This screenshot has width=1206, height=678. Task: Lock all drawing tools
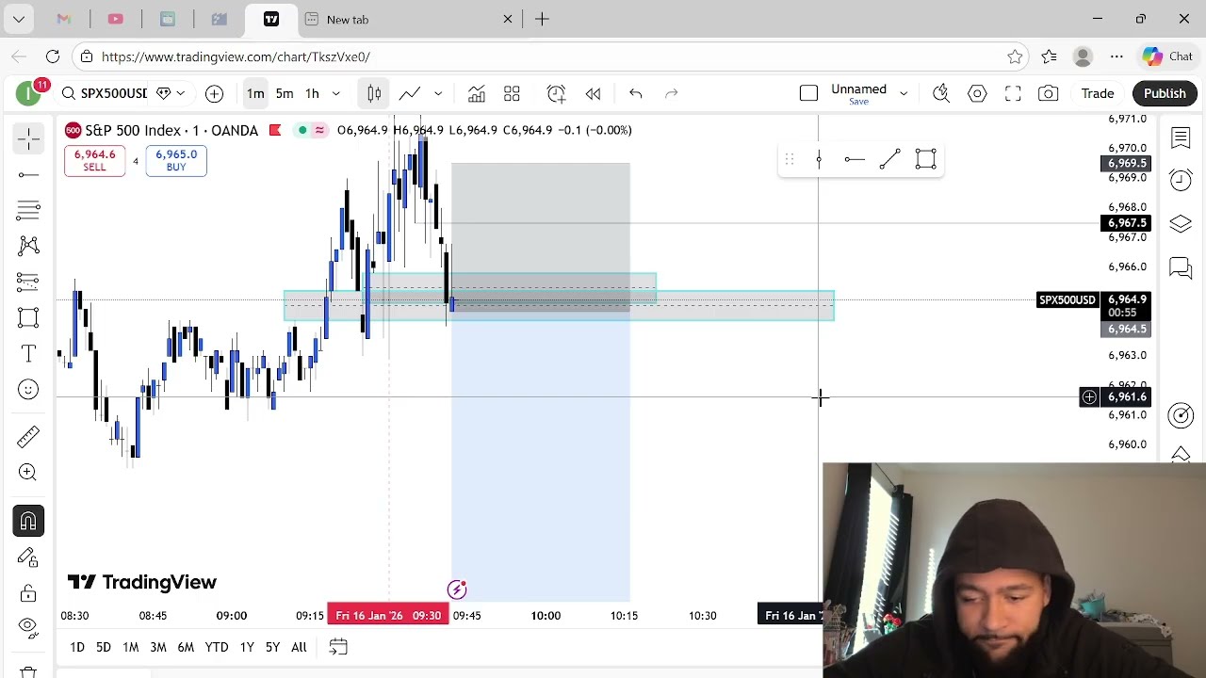(x=28, y=593)
